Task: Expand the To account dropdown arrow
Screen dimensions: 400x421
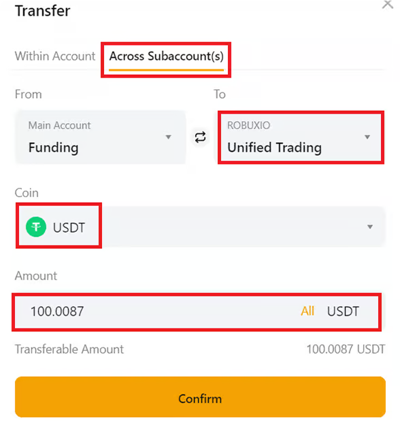Action: [x=367, y=137]
